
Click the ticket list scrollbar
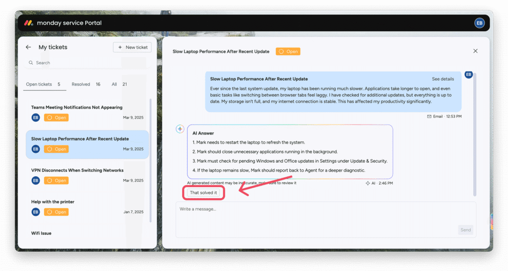pos(151,160)
